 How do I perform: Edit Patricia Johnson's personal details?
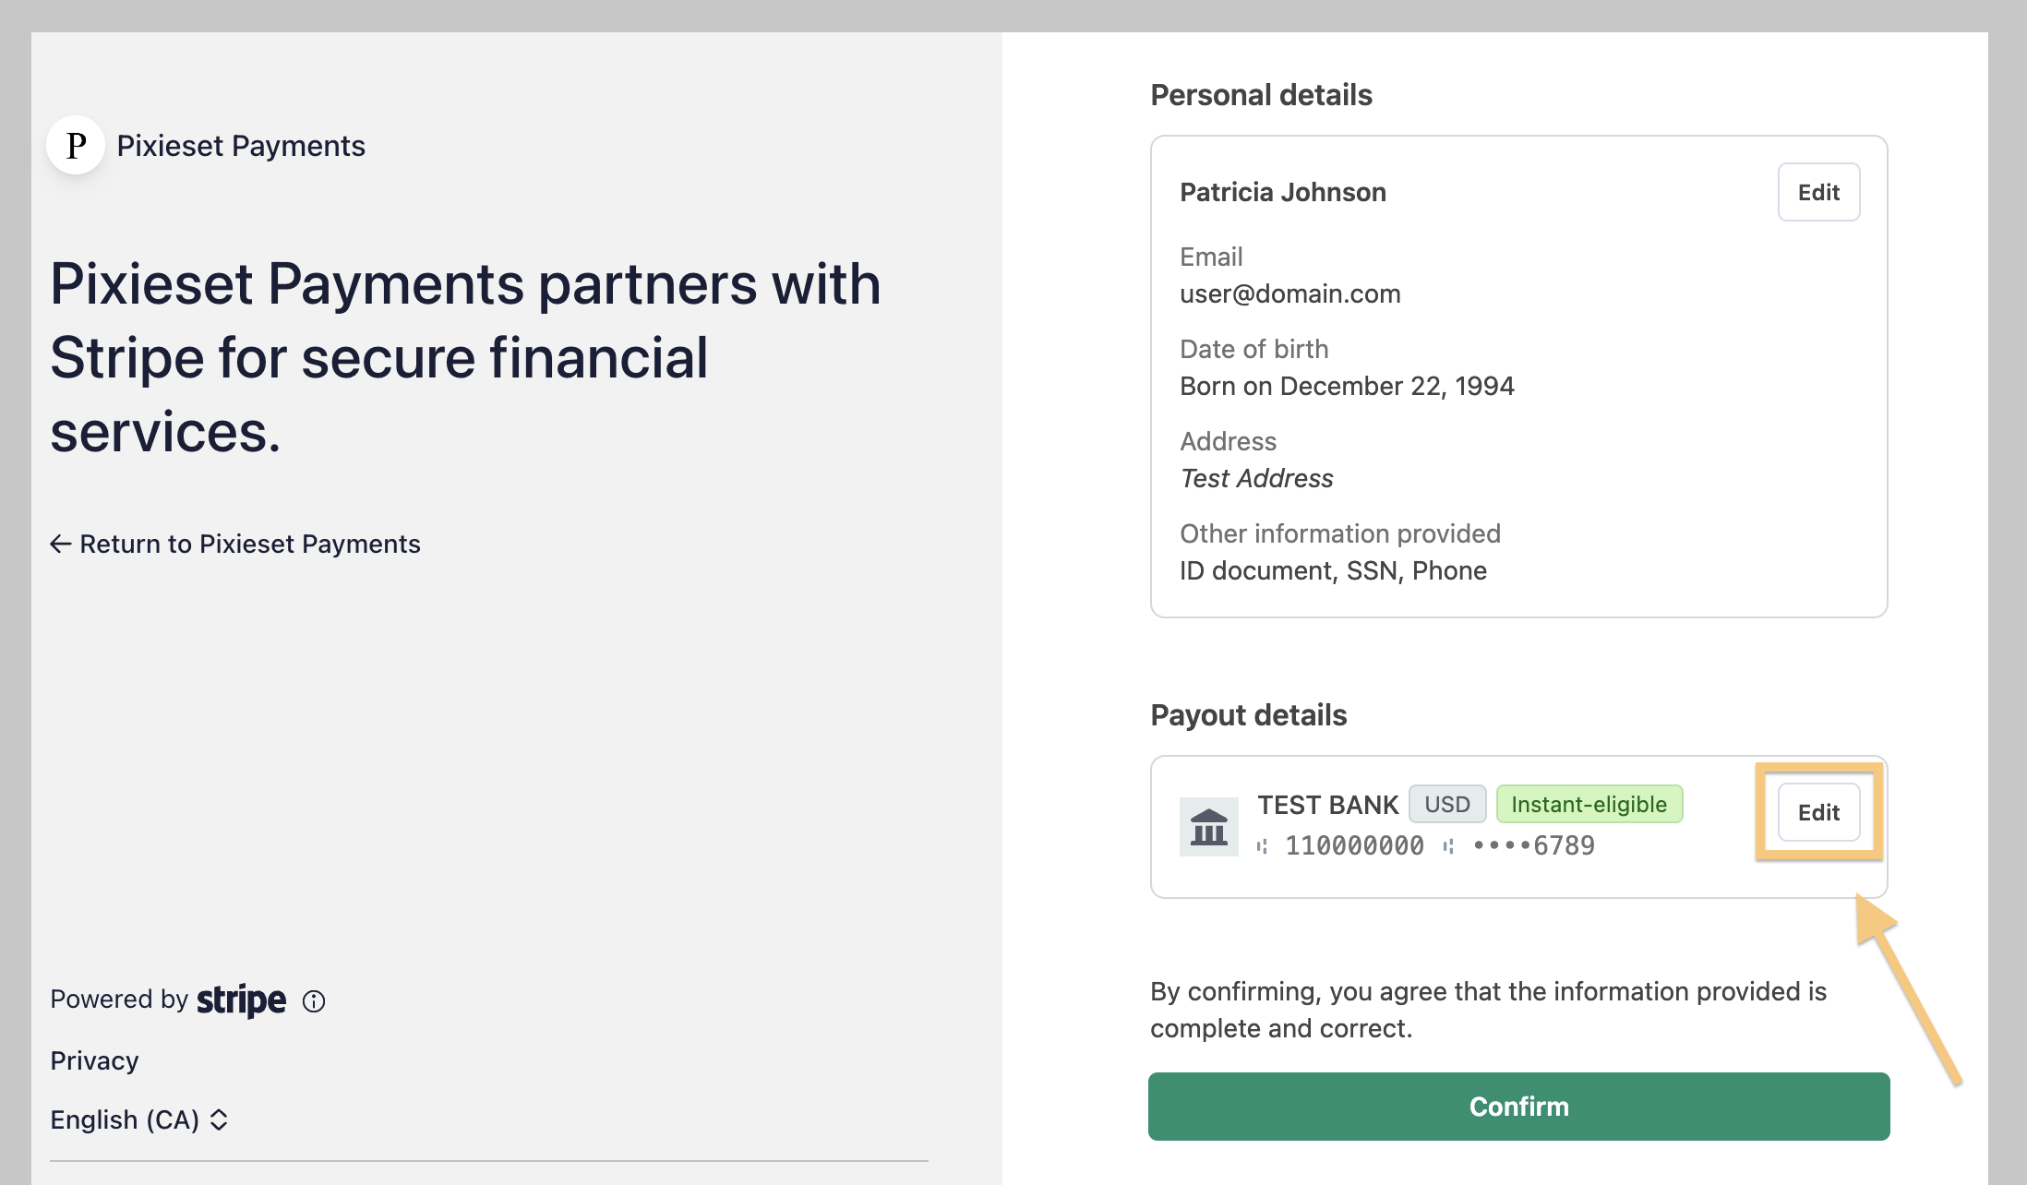click(1817, 192)
